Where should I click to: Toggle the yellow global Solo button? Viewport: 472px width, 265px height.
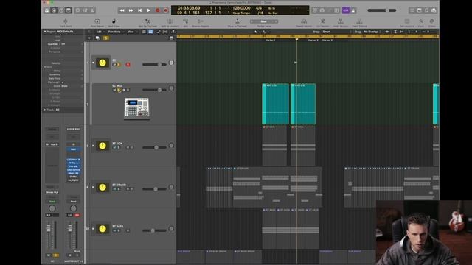point(105,38)
